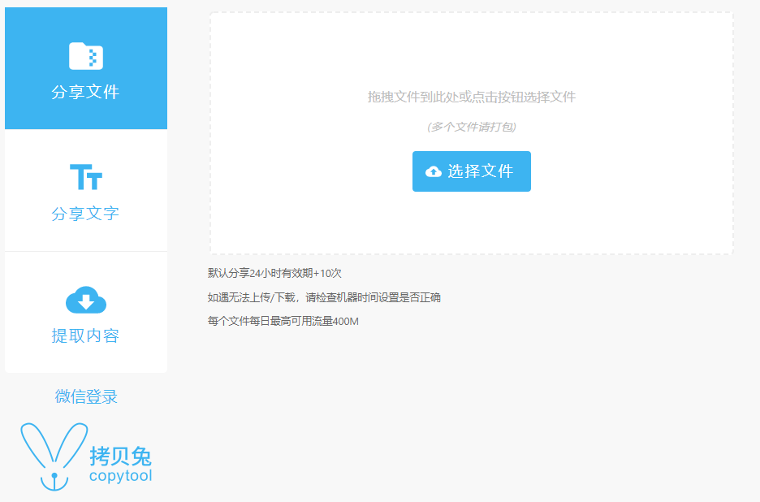760x502 pixels.
Task: Open the 分享文字 tab
Action: tap(86, 190)
